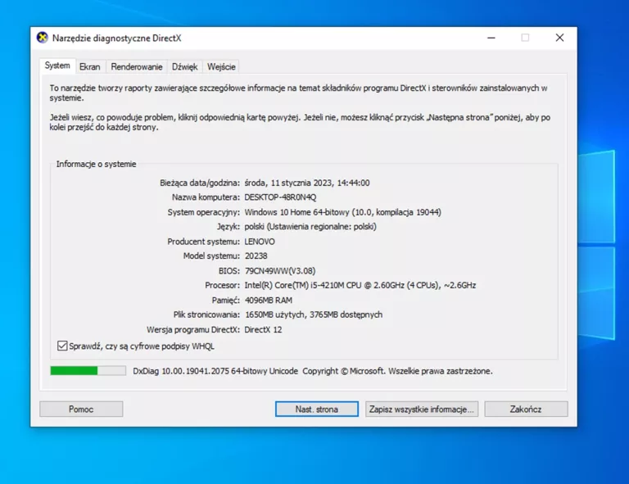
Task: Click the DirectX 12 version value
Action: (x=263, y=330)
